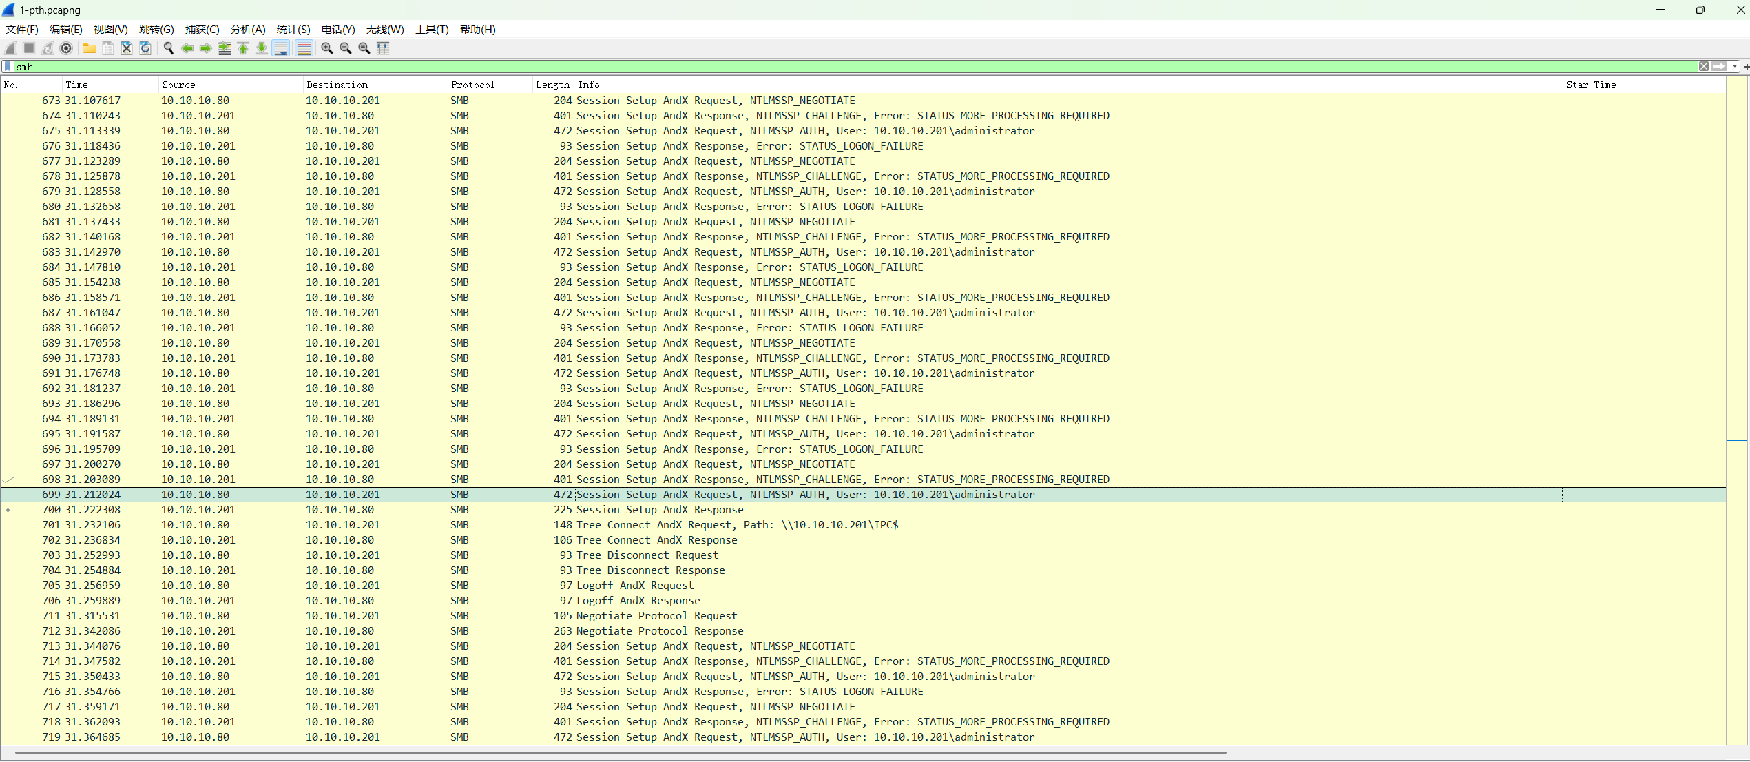The width and height of the screenshot is (1750, 762).
Task: Toggle packet list colorization
Action: point(304,48)
